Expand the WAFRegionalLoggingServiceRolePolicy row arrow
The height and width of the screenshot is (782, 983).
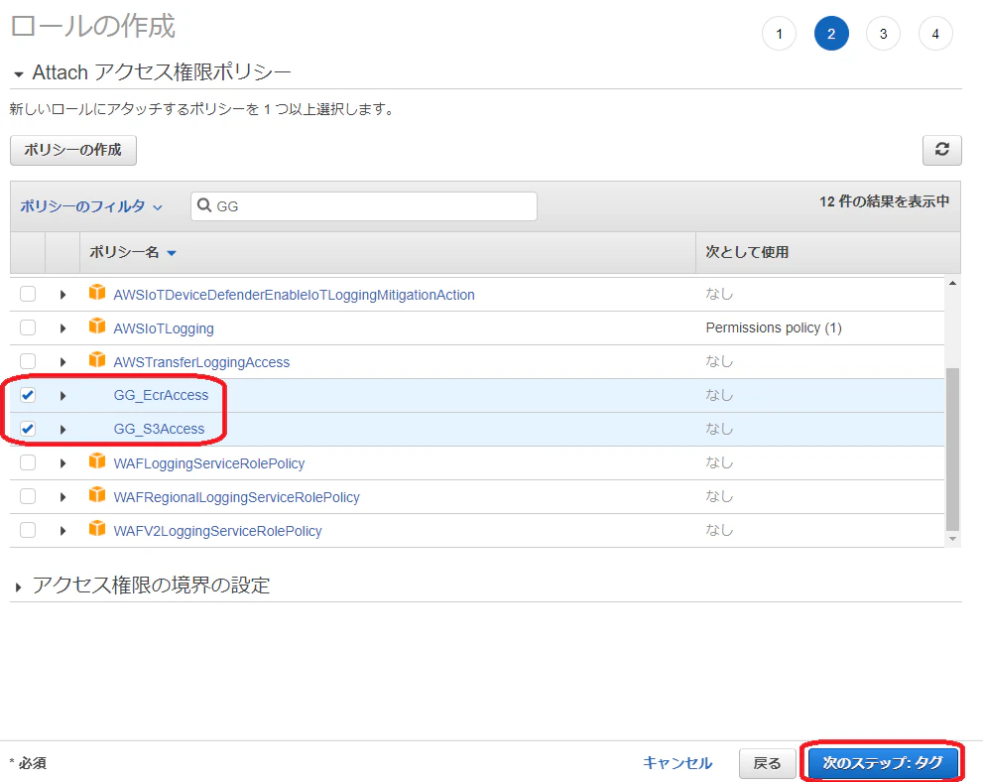tap(62, 497)
